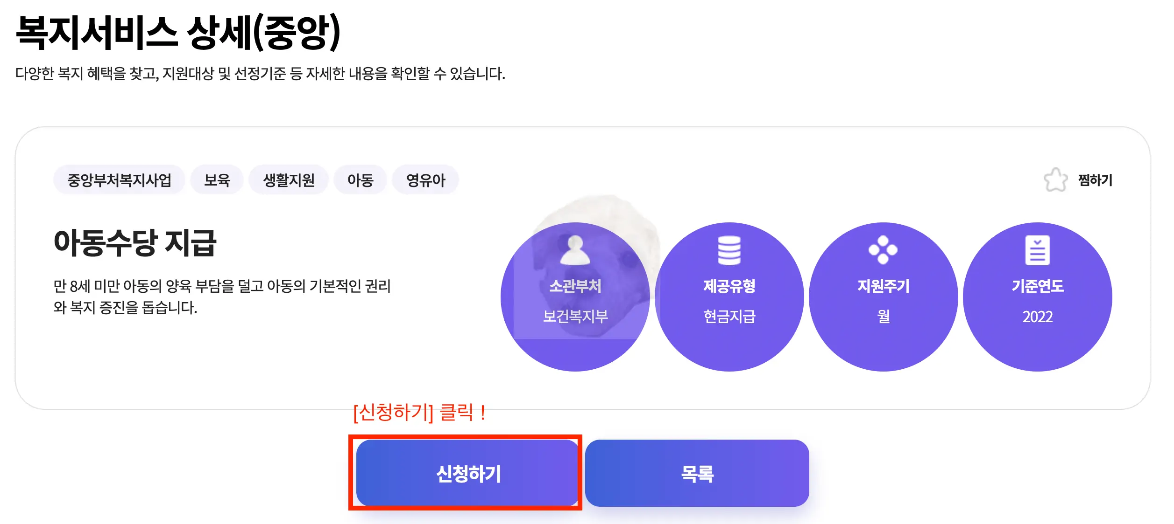The width and height of the screenshot is (1174, 524).
Task: Select the 제공유형 database icon
Action: point(730,249)
